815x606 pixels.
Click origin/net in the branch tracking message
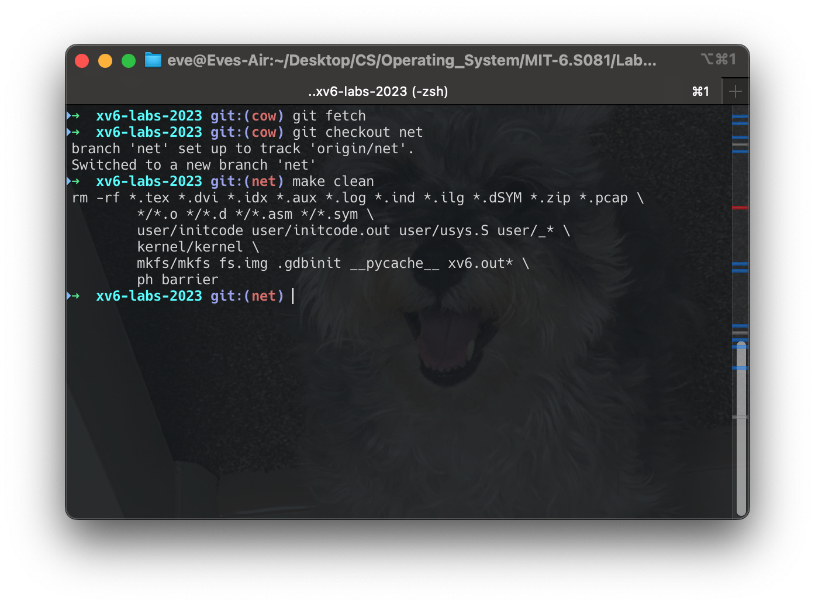[359, 149]
